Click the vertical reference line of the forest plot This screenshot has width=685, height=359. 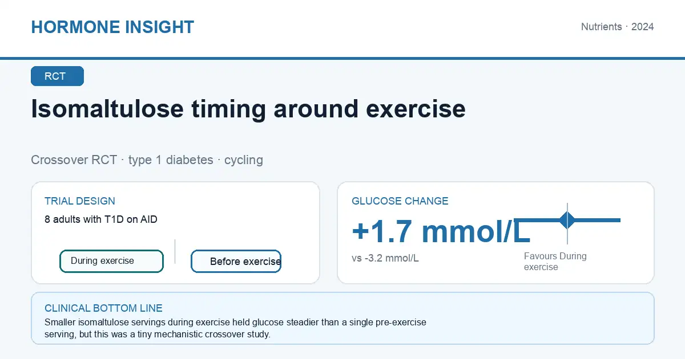pos(567,223)
